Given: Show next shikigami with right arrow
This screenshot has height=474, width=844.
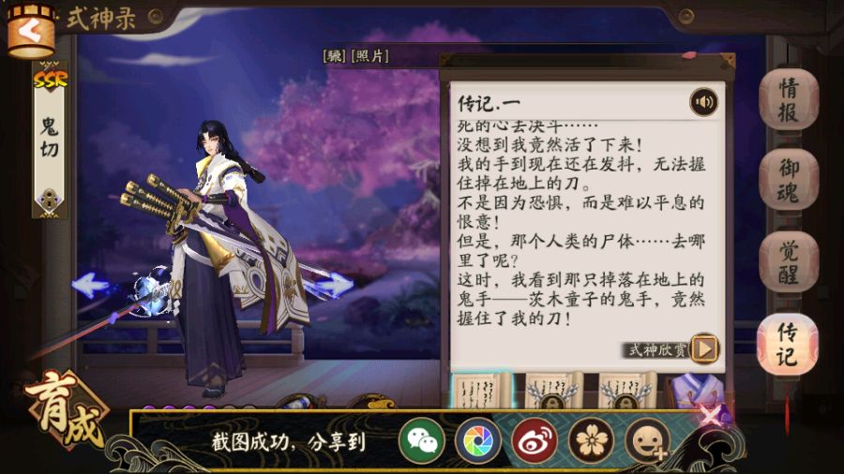Looking at the screenshot, I should pos(335,285).
